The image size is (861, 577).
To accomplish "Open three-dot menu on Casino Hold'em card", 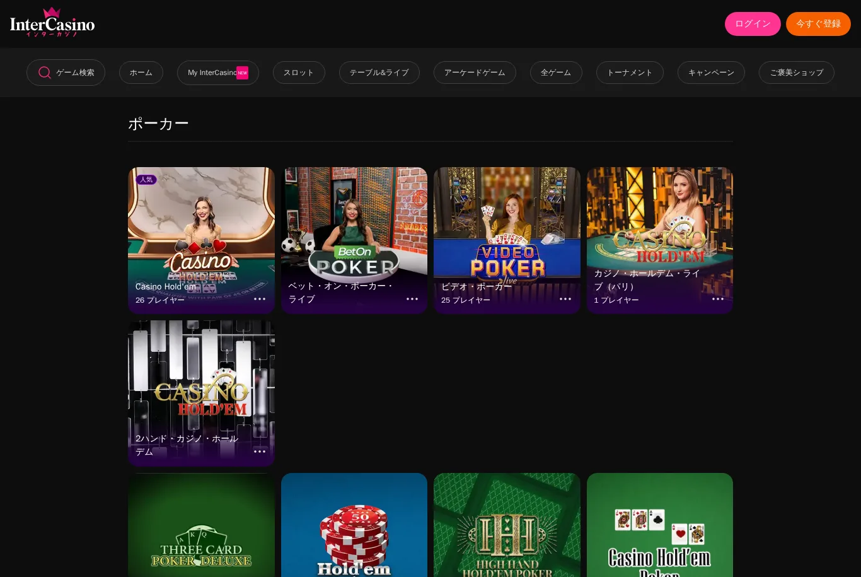I will [260, 299].
